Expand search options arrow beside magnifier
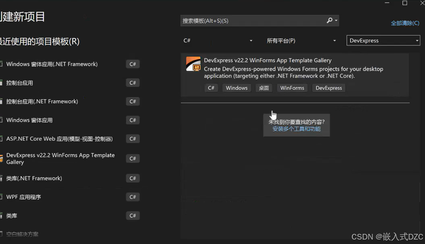Image resolution: width=425 pixels, height=244 pixels. tap(336, 20)
